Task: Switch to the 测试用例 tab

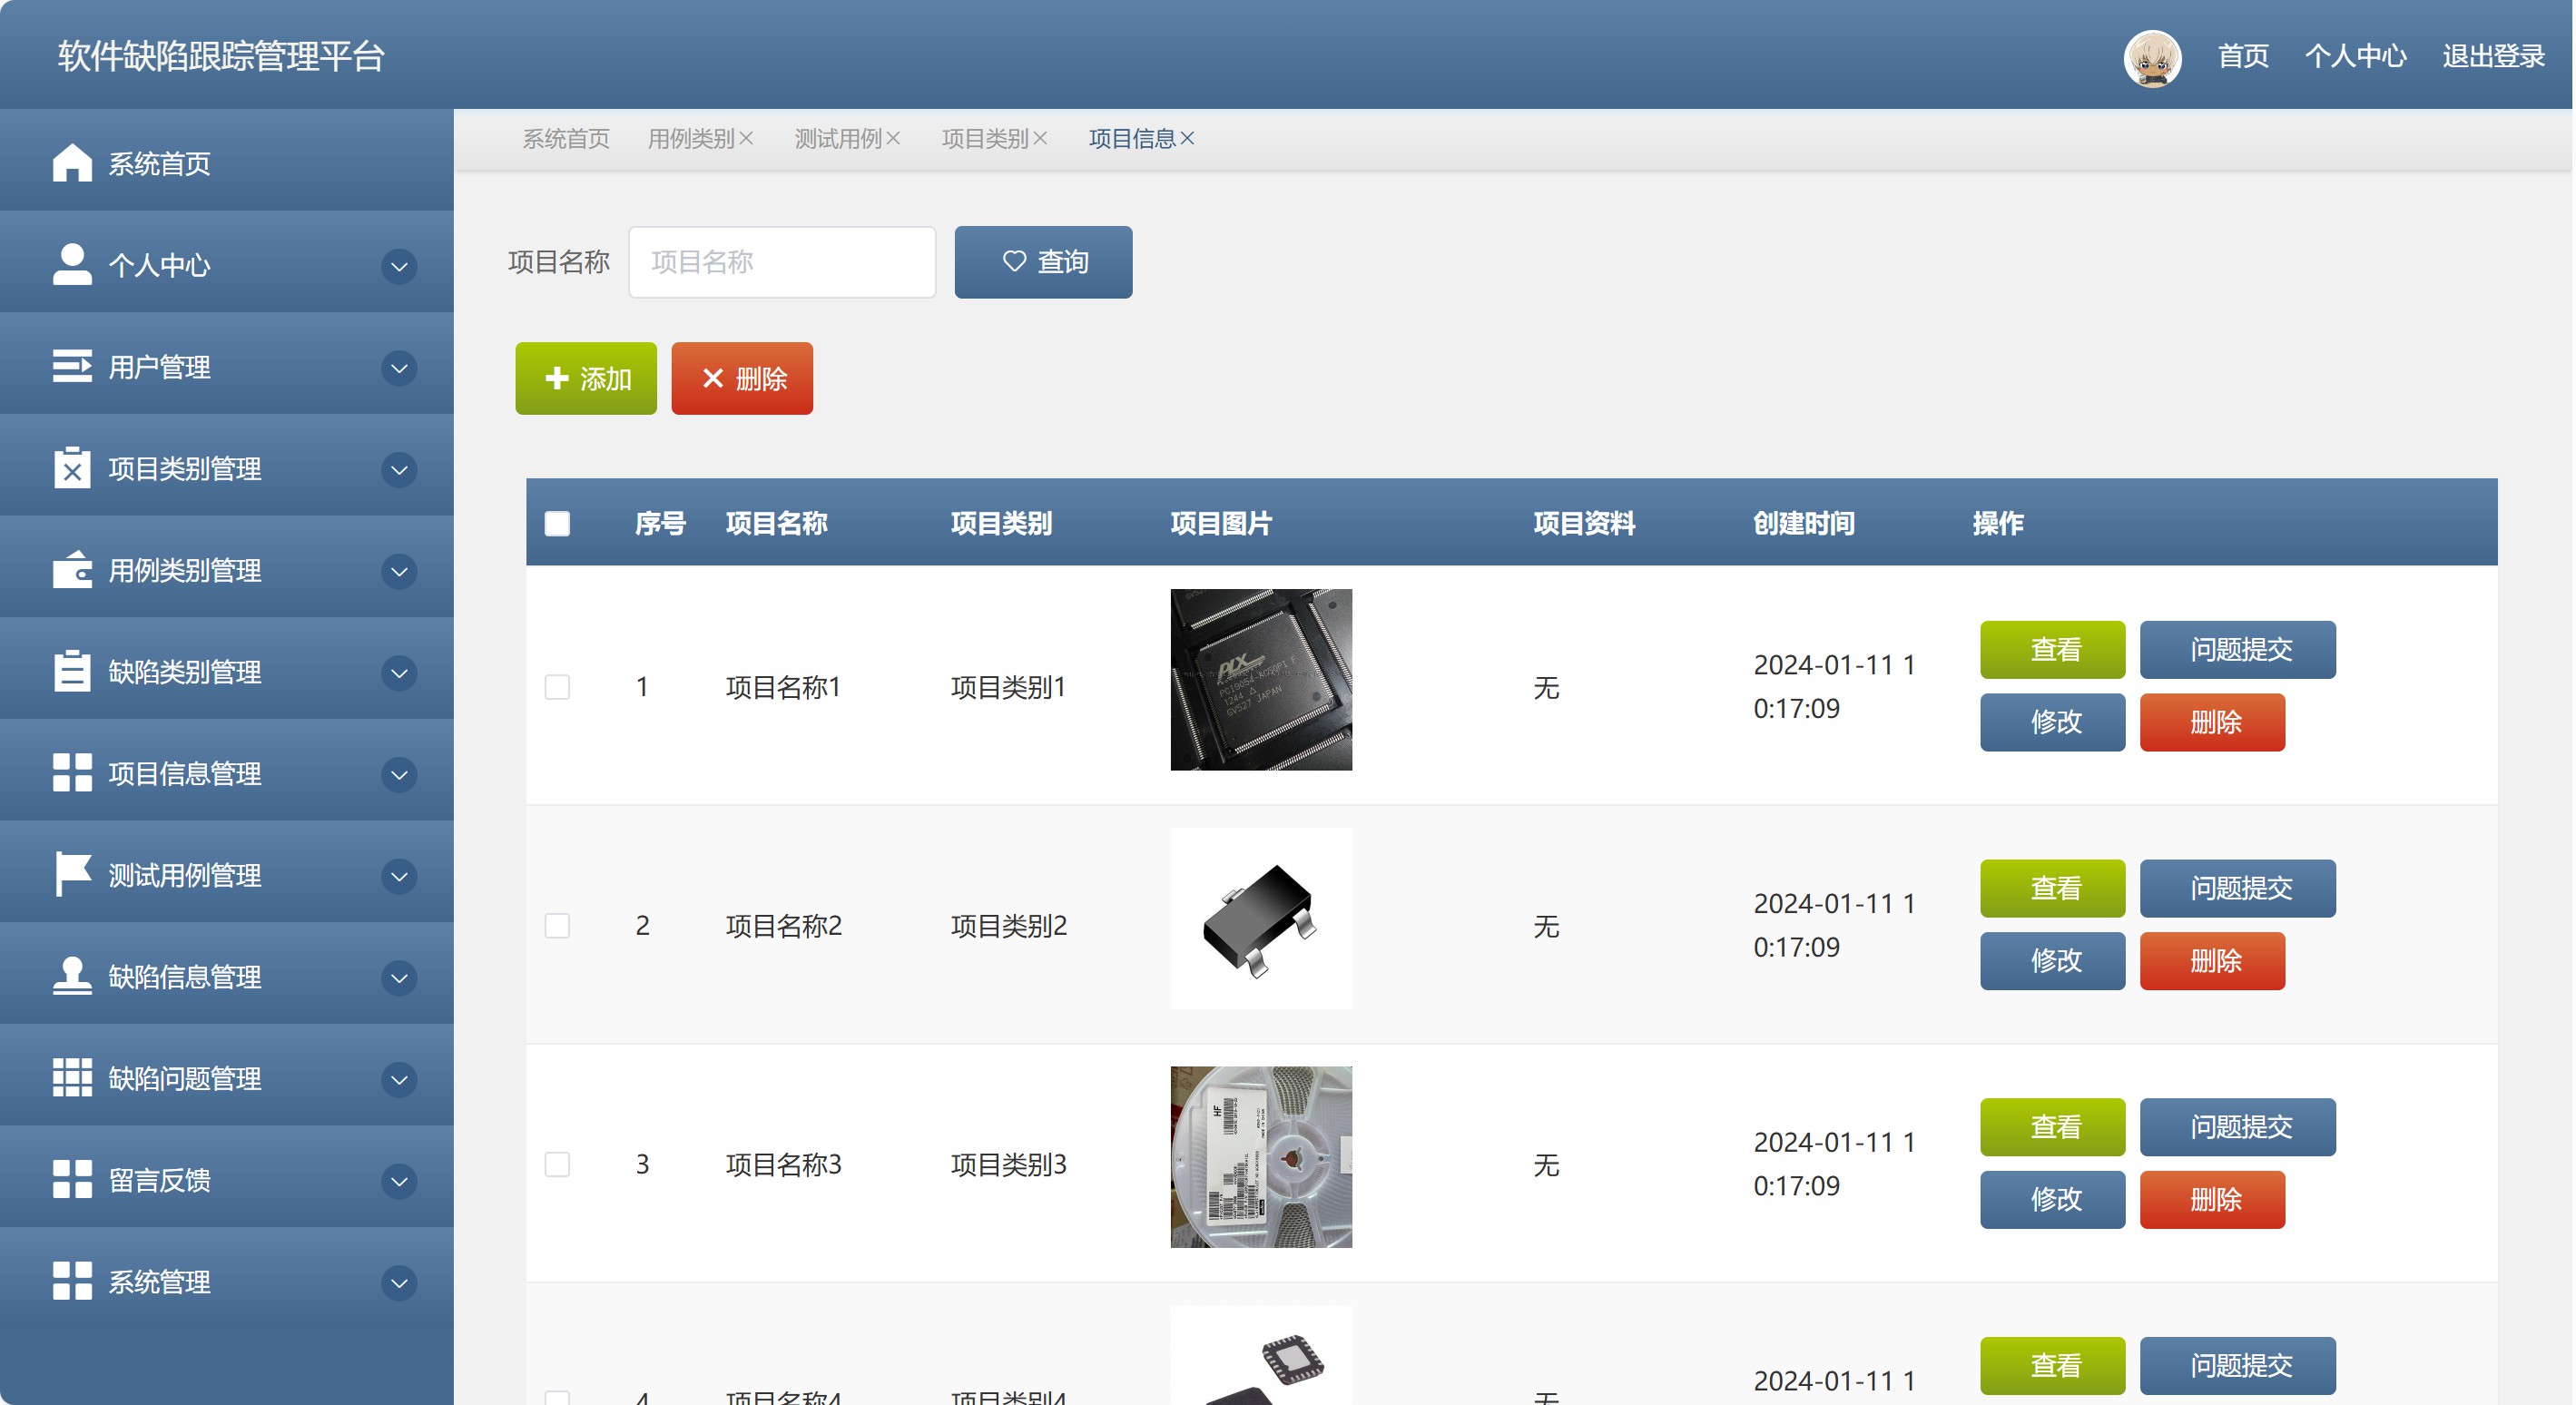Action: click(x=837, y=138)
